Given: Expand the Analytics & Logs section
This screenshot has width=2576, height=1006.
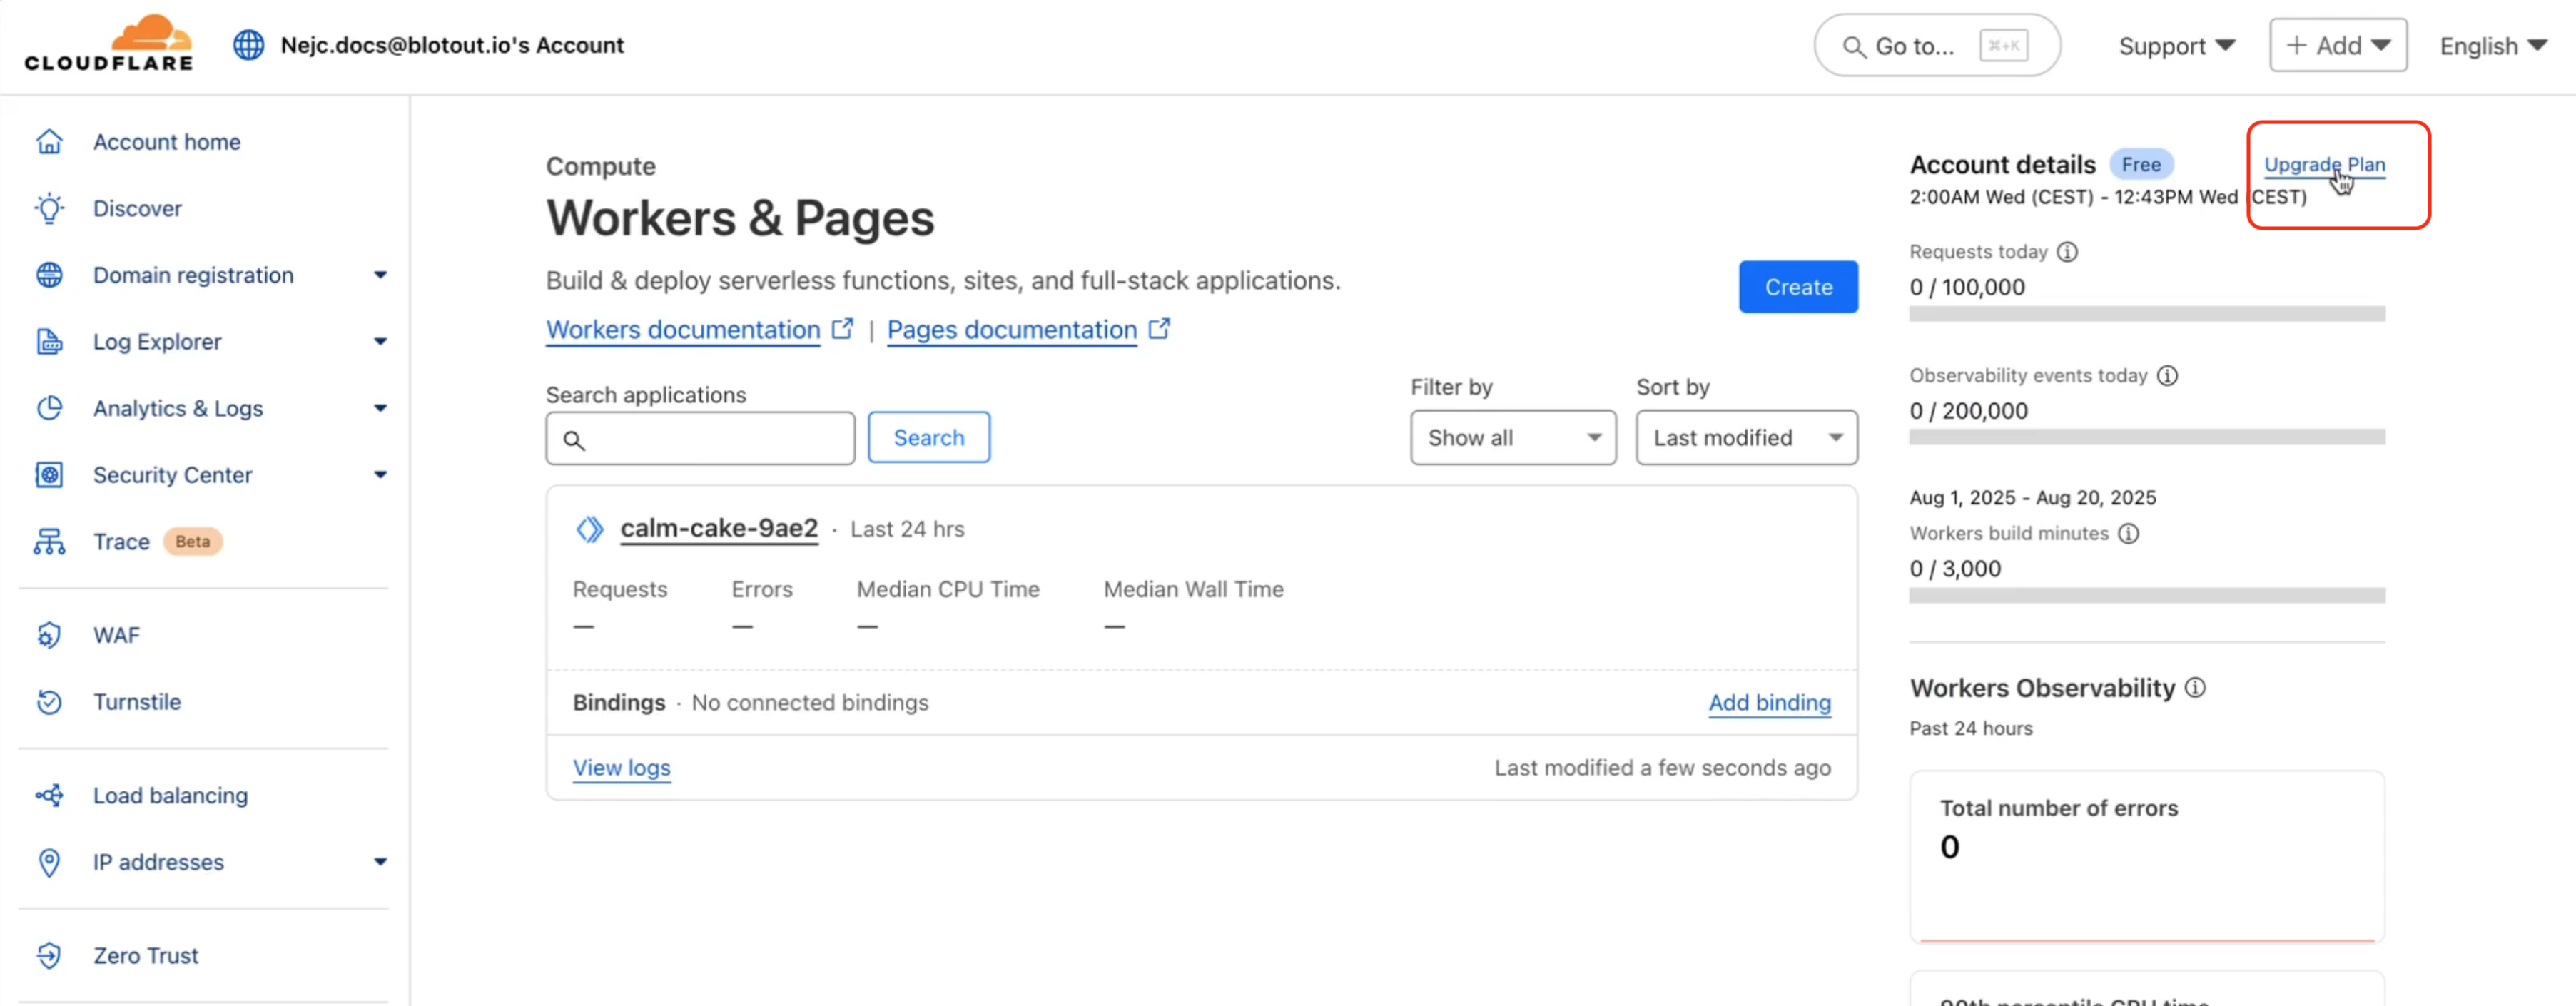Looking at the screenshot, I should tap(380, 408).
